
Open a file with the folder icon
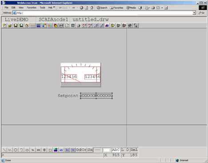click(10, 26)
